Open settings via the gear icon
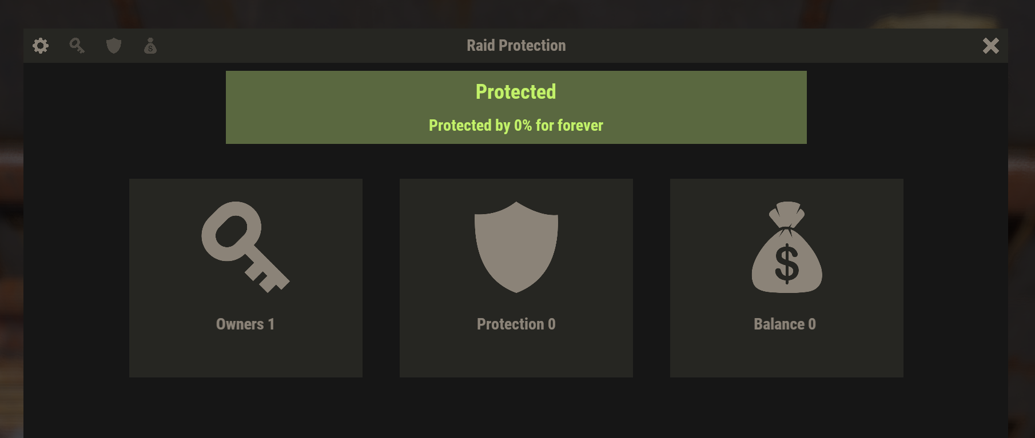 coord(41,46)
